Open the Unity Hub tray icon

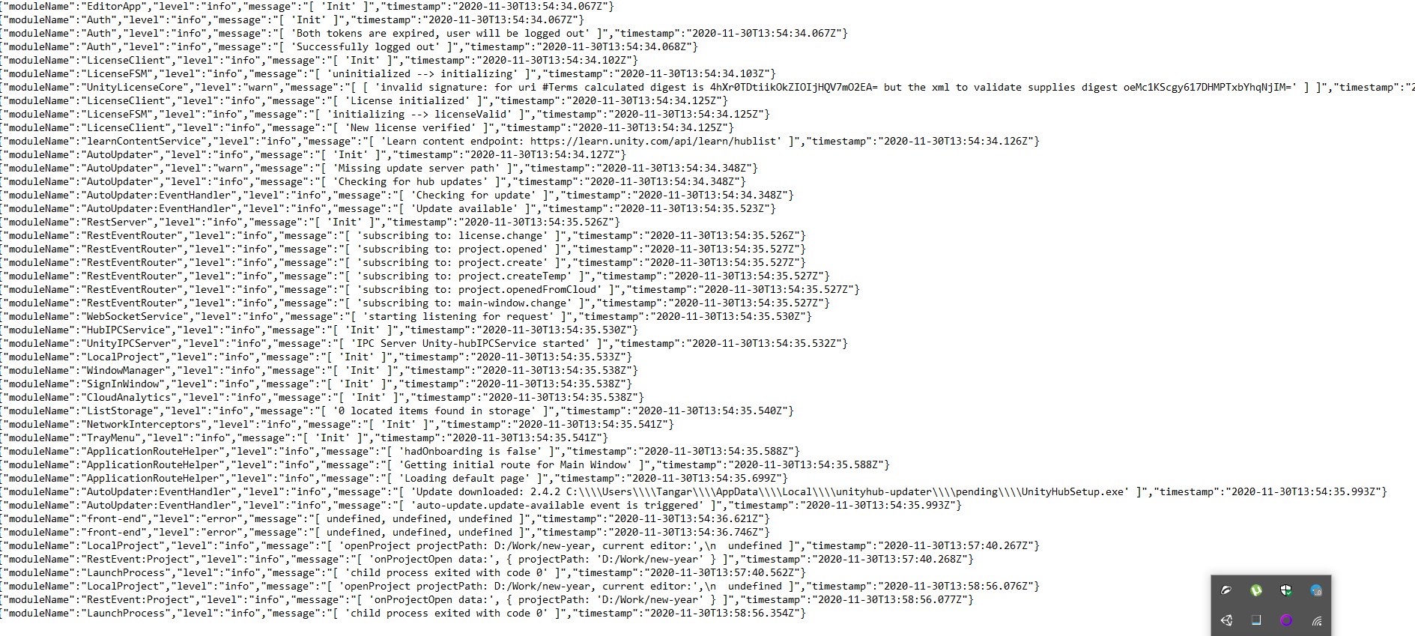click(1226, 620)
